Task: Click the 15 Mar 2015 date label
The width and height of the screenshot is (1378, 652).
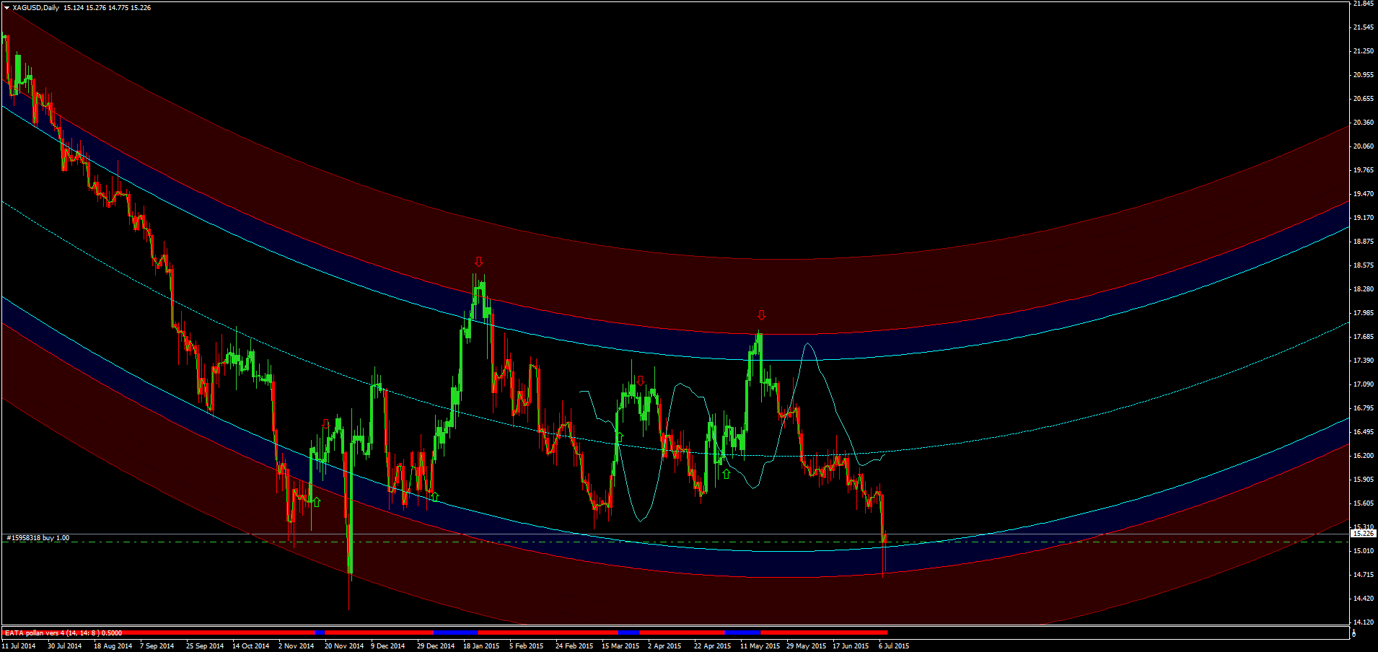Action: point(620,646)
